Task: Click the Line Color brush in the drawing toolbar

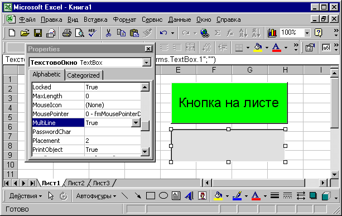Action: coord(237,196)
